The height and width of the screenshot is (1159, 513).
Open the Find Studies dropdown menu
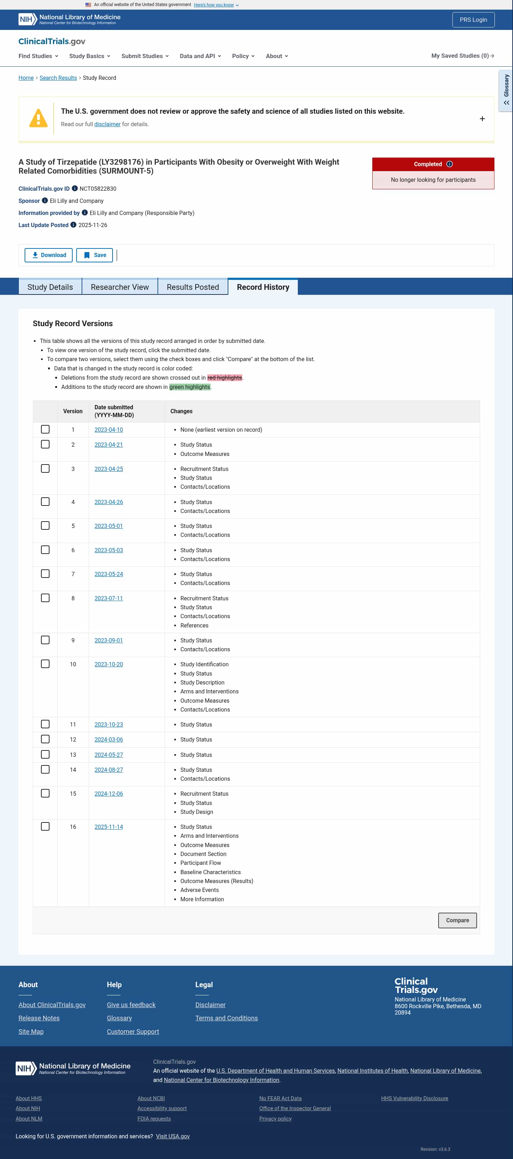pos(38,56)
